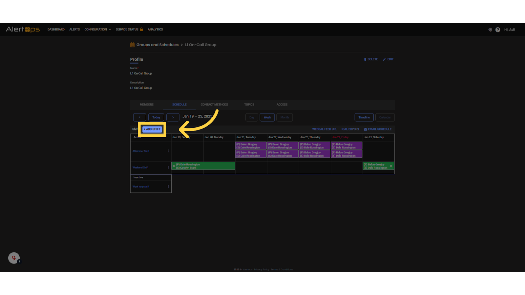Open the Members tab

(x=147, y=105)
